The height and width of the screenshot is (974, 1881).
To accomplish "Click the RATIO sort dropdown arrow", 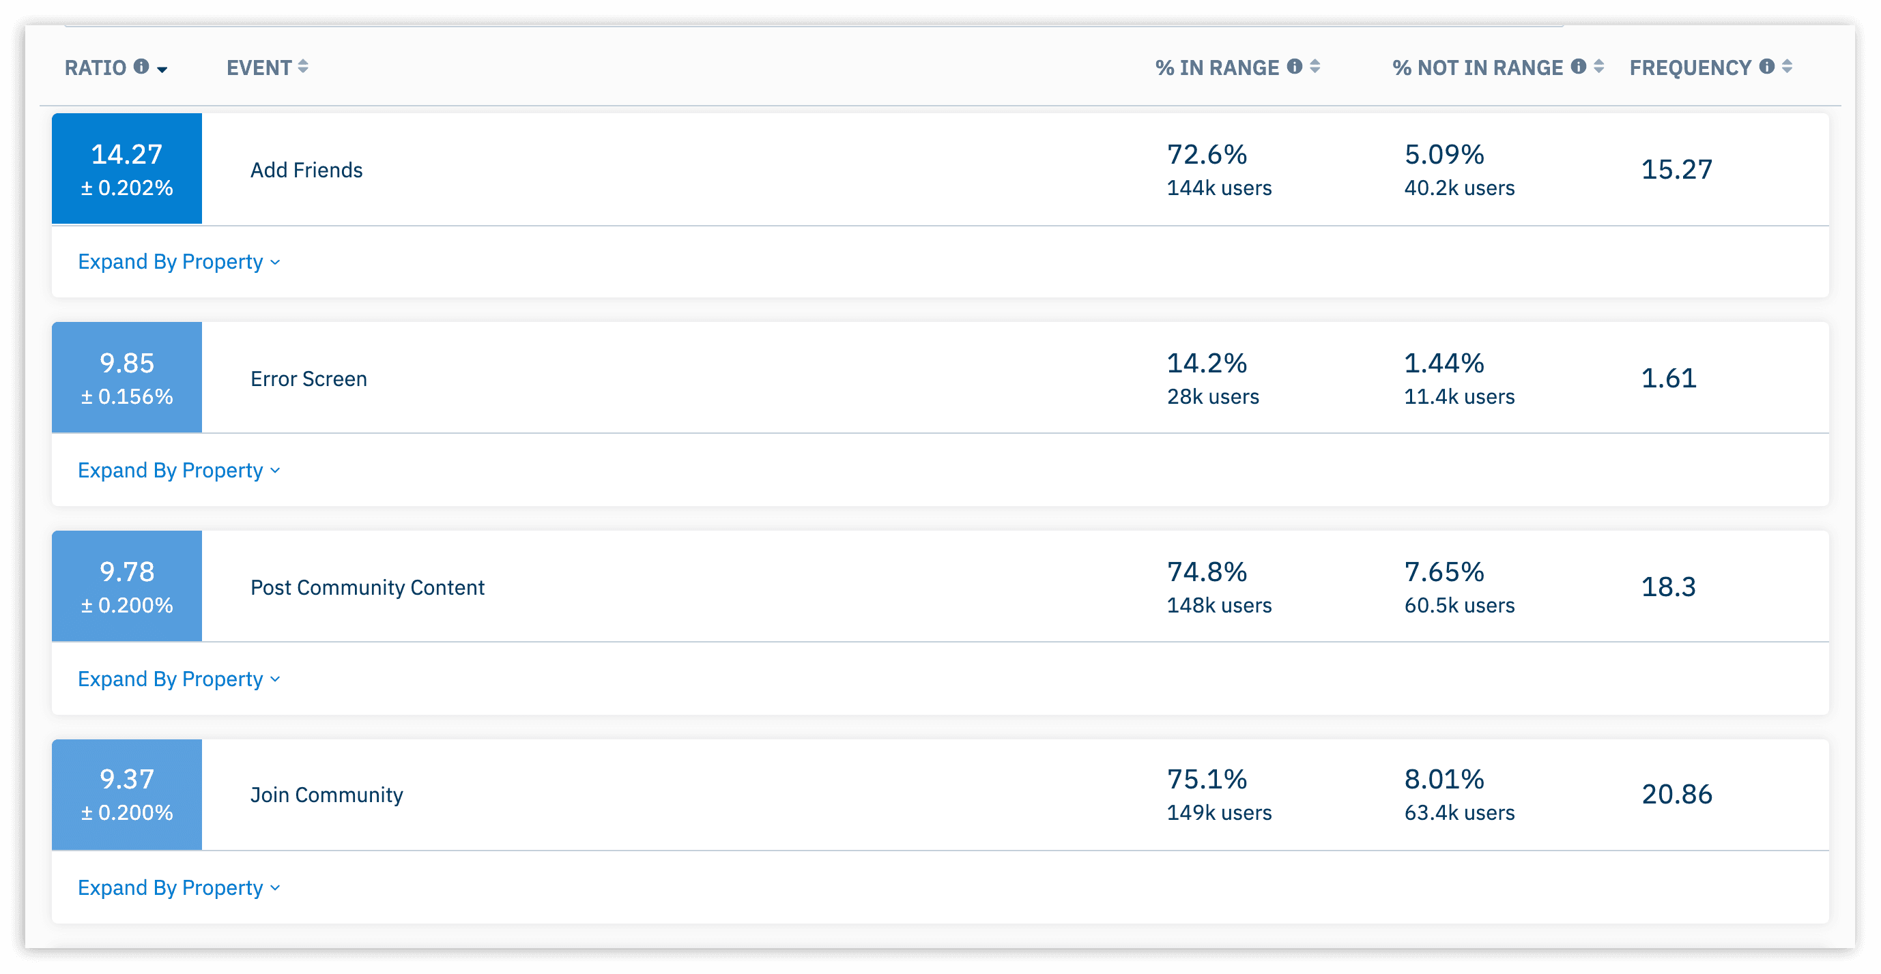I will tap(162, 70).
